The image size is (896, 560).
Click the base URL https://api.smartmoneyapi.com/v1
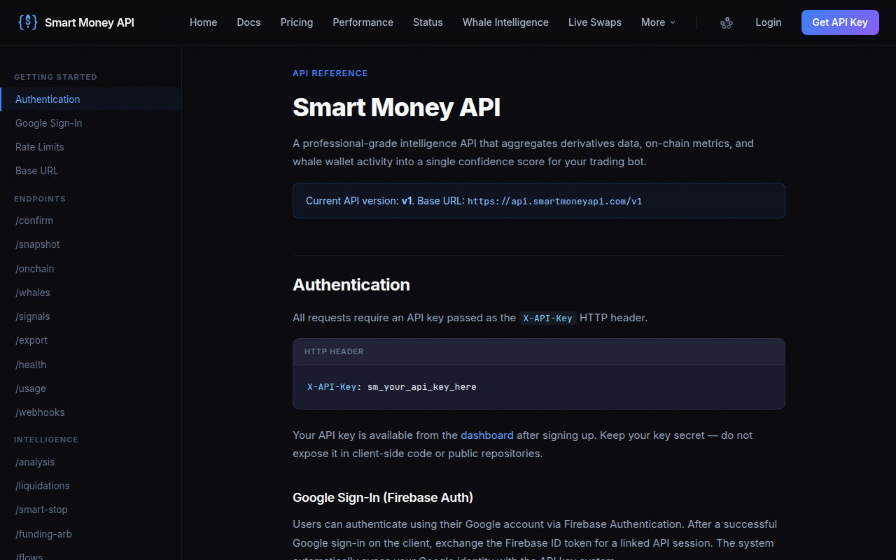click(555, 202)
